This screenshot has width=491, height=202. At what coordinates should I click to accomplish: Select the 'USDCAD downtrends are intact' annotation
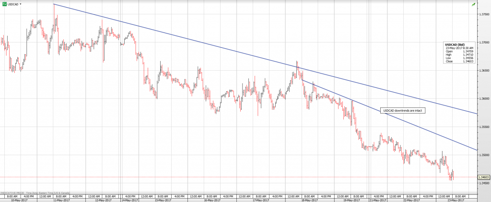click(x=403, y=111)
